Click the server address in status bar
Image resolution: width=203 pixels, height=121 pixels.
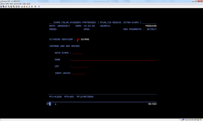[x=191, y=120]
